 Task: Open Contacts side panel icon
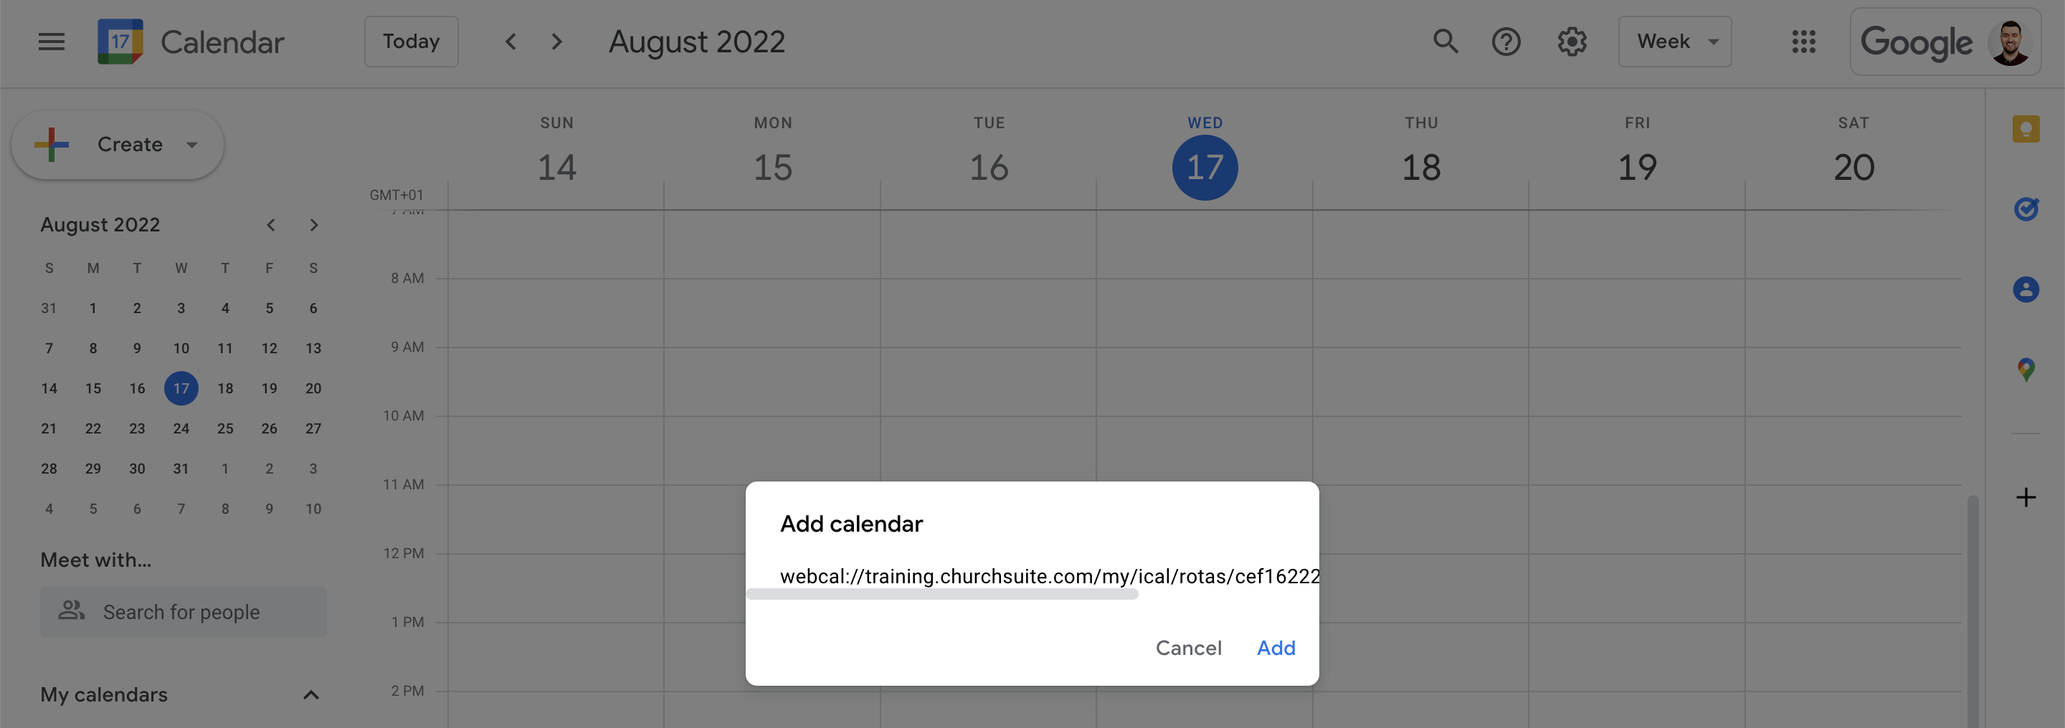(2026, 289)
